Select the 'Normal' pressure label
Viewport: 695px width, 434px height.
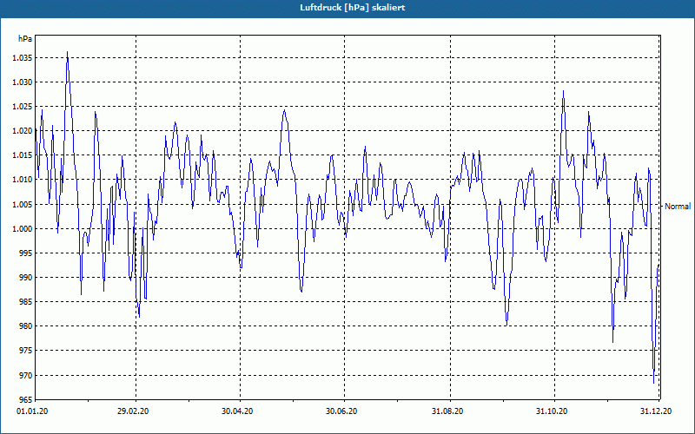coord(678,207)
